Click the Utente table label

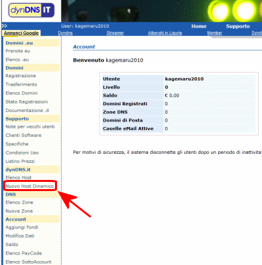[111, 79]
